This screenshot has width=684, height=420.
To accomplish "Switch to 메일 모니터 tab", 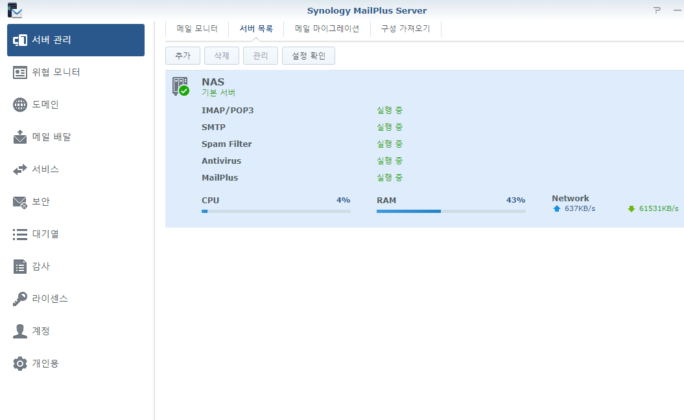I will pos(197,28).
